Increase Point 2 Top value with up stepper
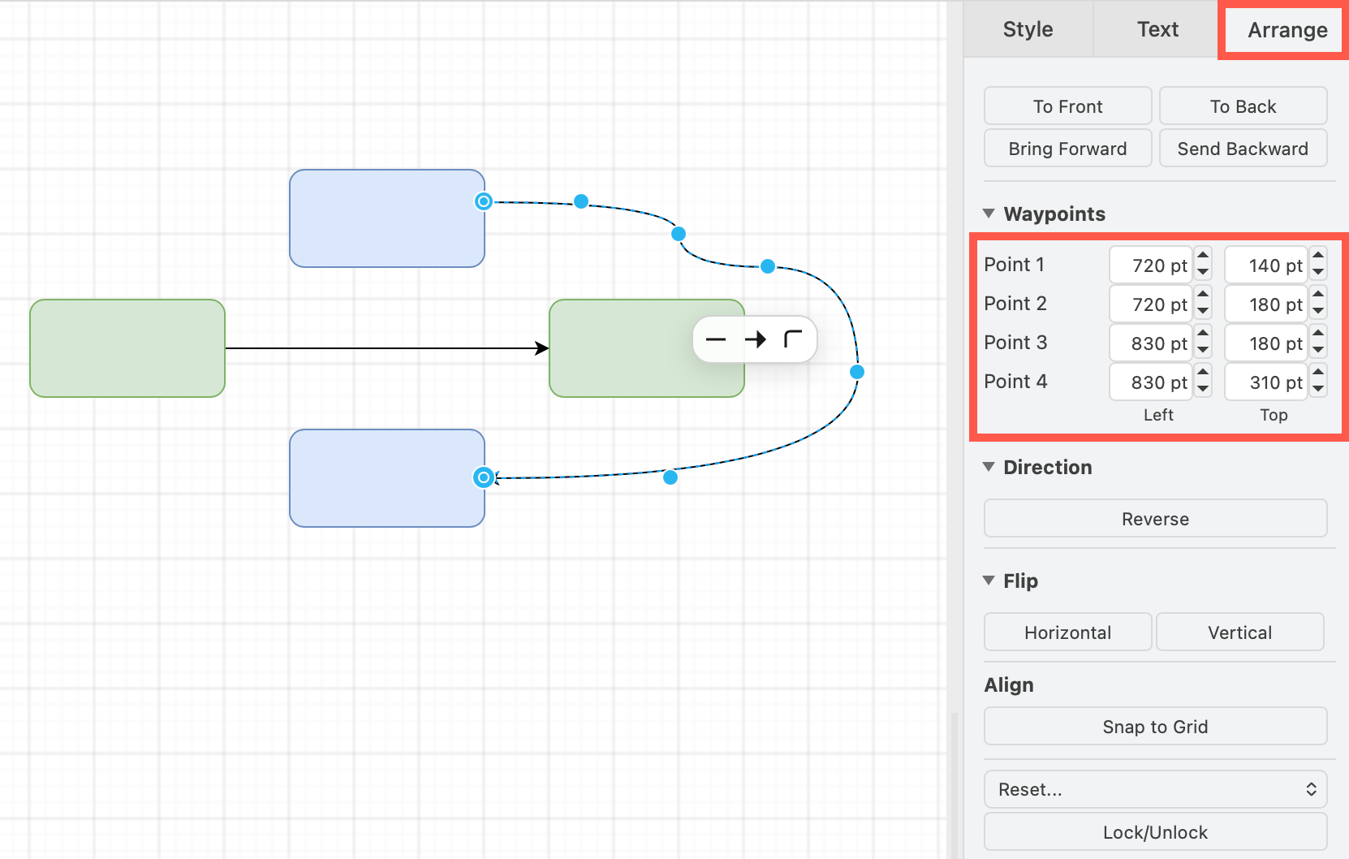The width and height of the screenshot is (1349, 859). click(1318, 294)
